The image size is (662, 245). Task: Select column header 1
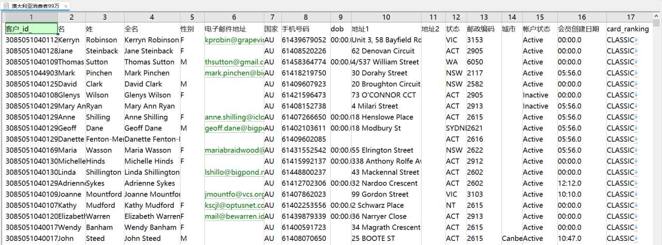[x=31, y=18]
